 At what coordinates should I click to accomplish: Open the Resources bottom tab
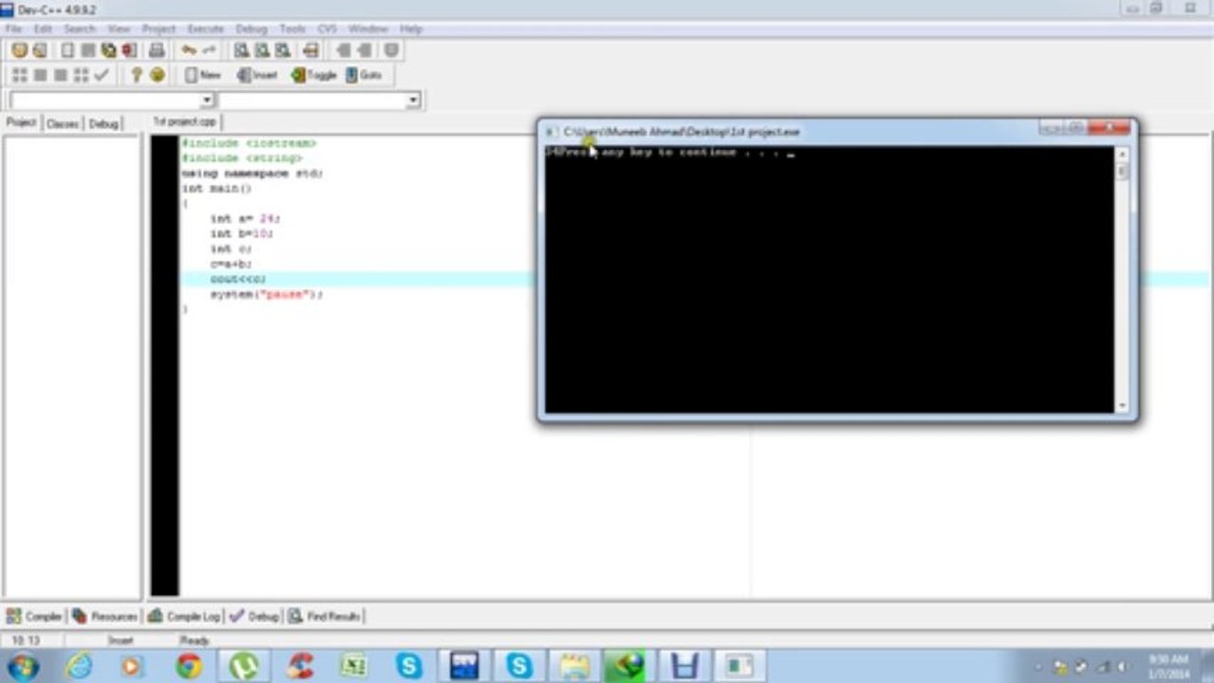[105, 617]
